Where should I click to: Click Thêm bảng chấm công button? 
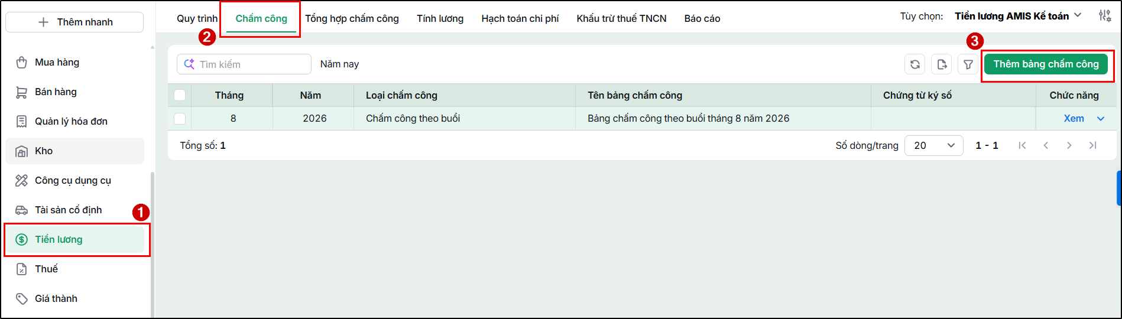tap(1046, 64)
